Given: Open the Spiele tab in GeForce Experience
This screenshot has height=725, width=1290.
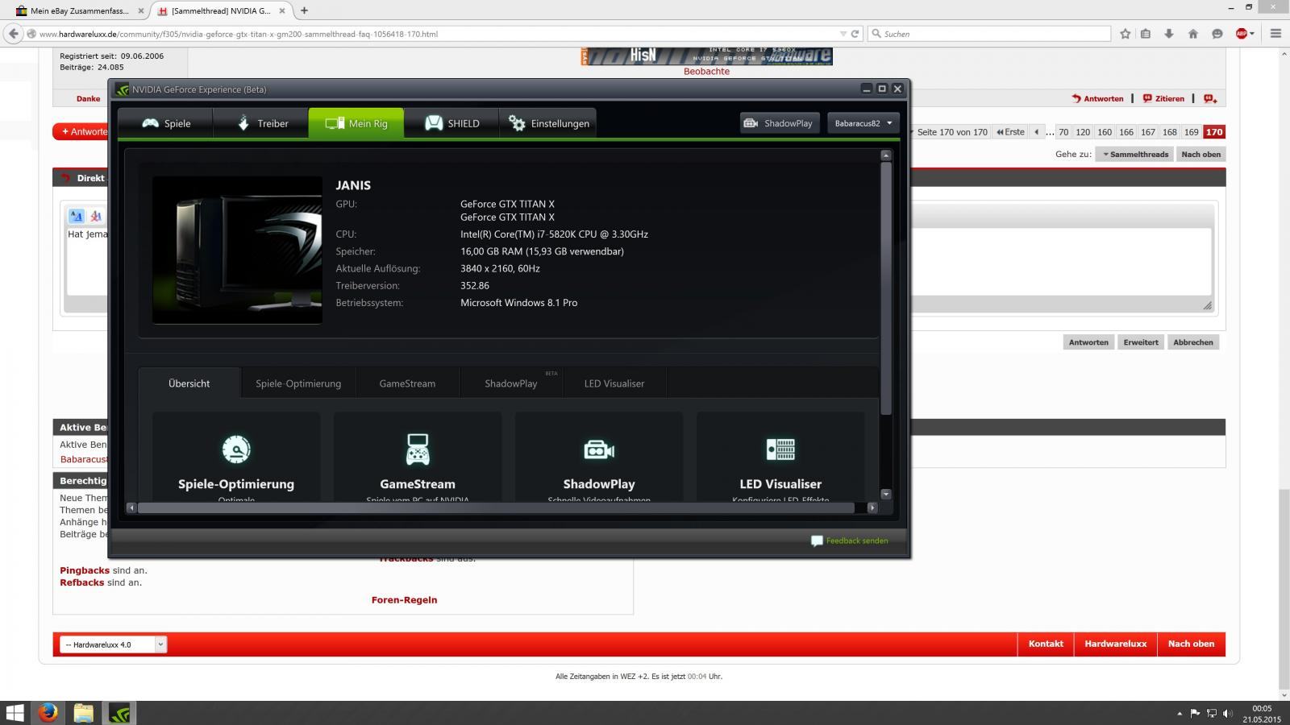Looking at the screenshot, I should [x=165, y=123].
